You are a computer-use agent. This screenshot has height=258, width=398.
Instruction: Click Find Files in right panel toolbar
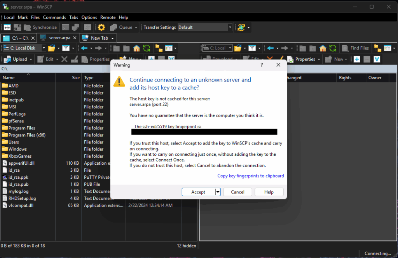pyautogui.click(x=355, y=48)
